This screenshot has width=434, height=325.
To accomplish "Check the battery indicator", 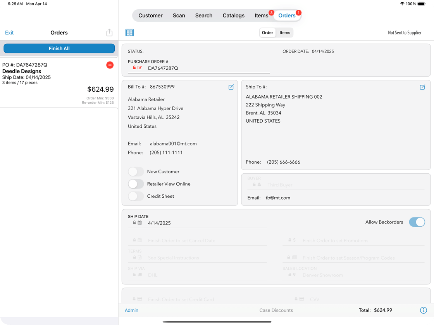I will coord(422,4).
